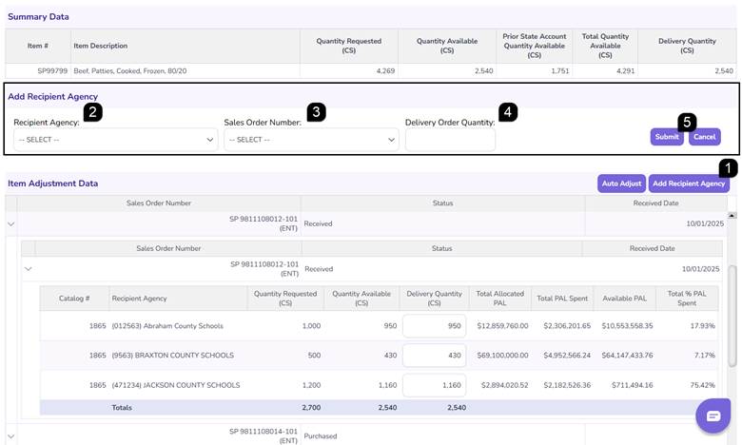Click the Add Recipient Agency button
742x445 pixels.
click(x=689, y=184)
